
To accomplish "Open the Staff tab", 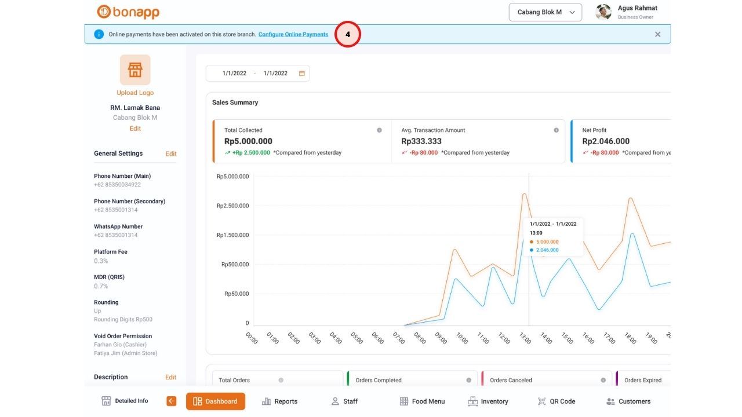I will (x=344, y=401).
